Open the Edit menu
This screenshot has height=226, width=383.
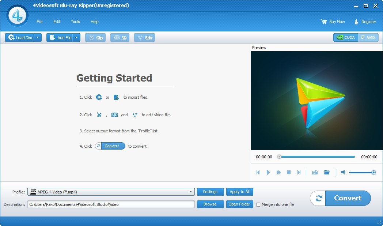[57, 22]
